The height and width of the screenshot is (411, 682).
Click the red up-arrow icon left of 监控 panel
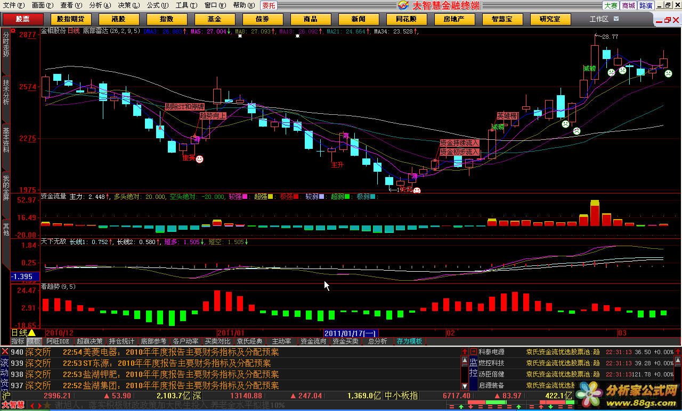[465, 351]
